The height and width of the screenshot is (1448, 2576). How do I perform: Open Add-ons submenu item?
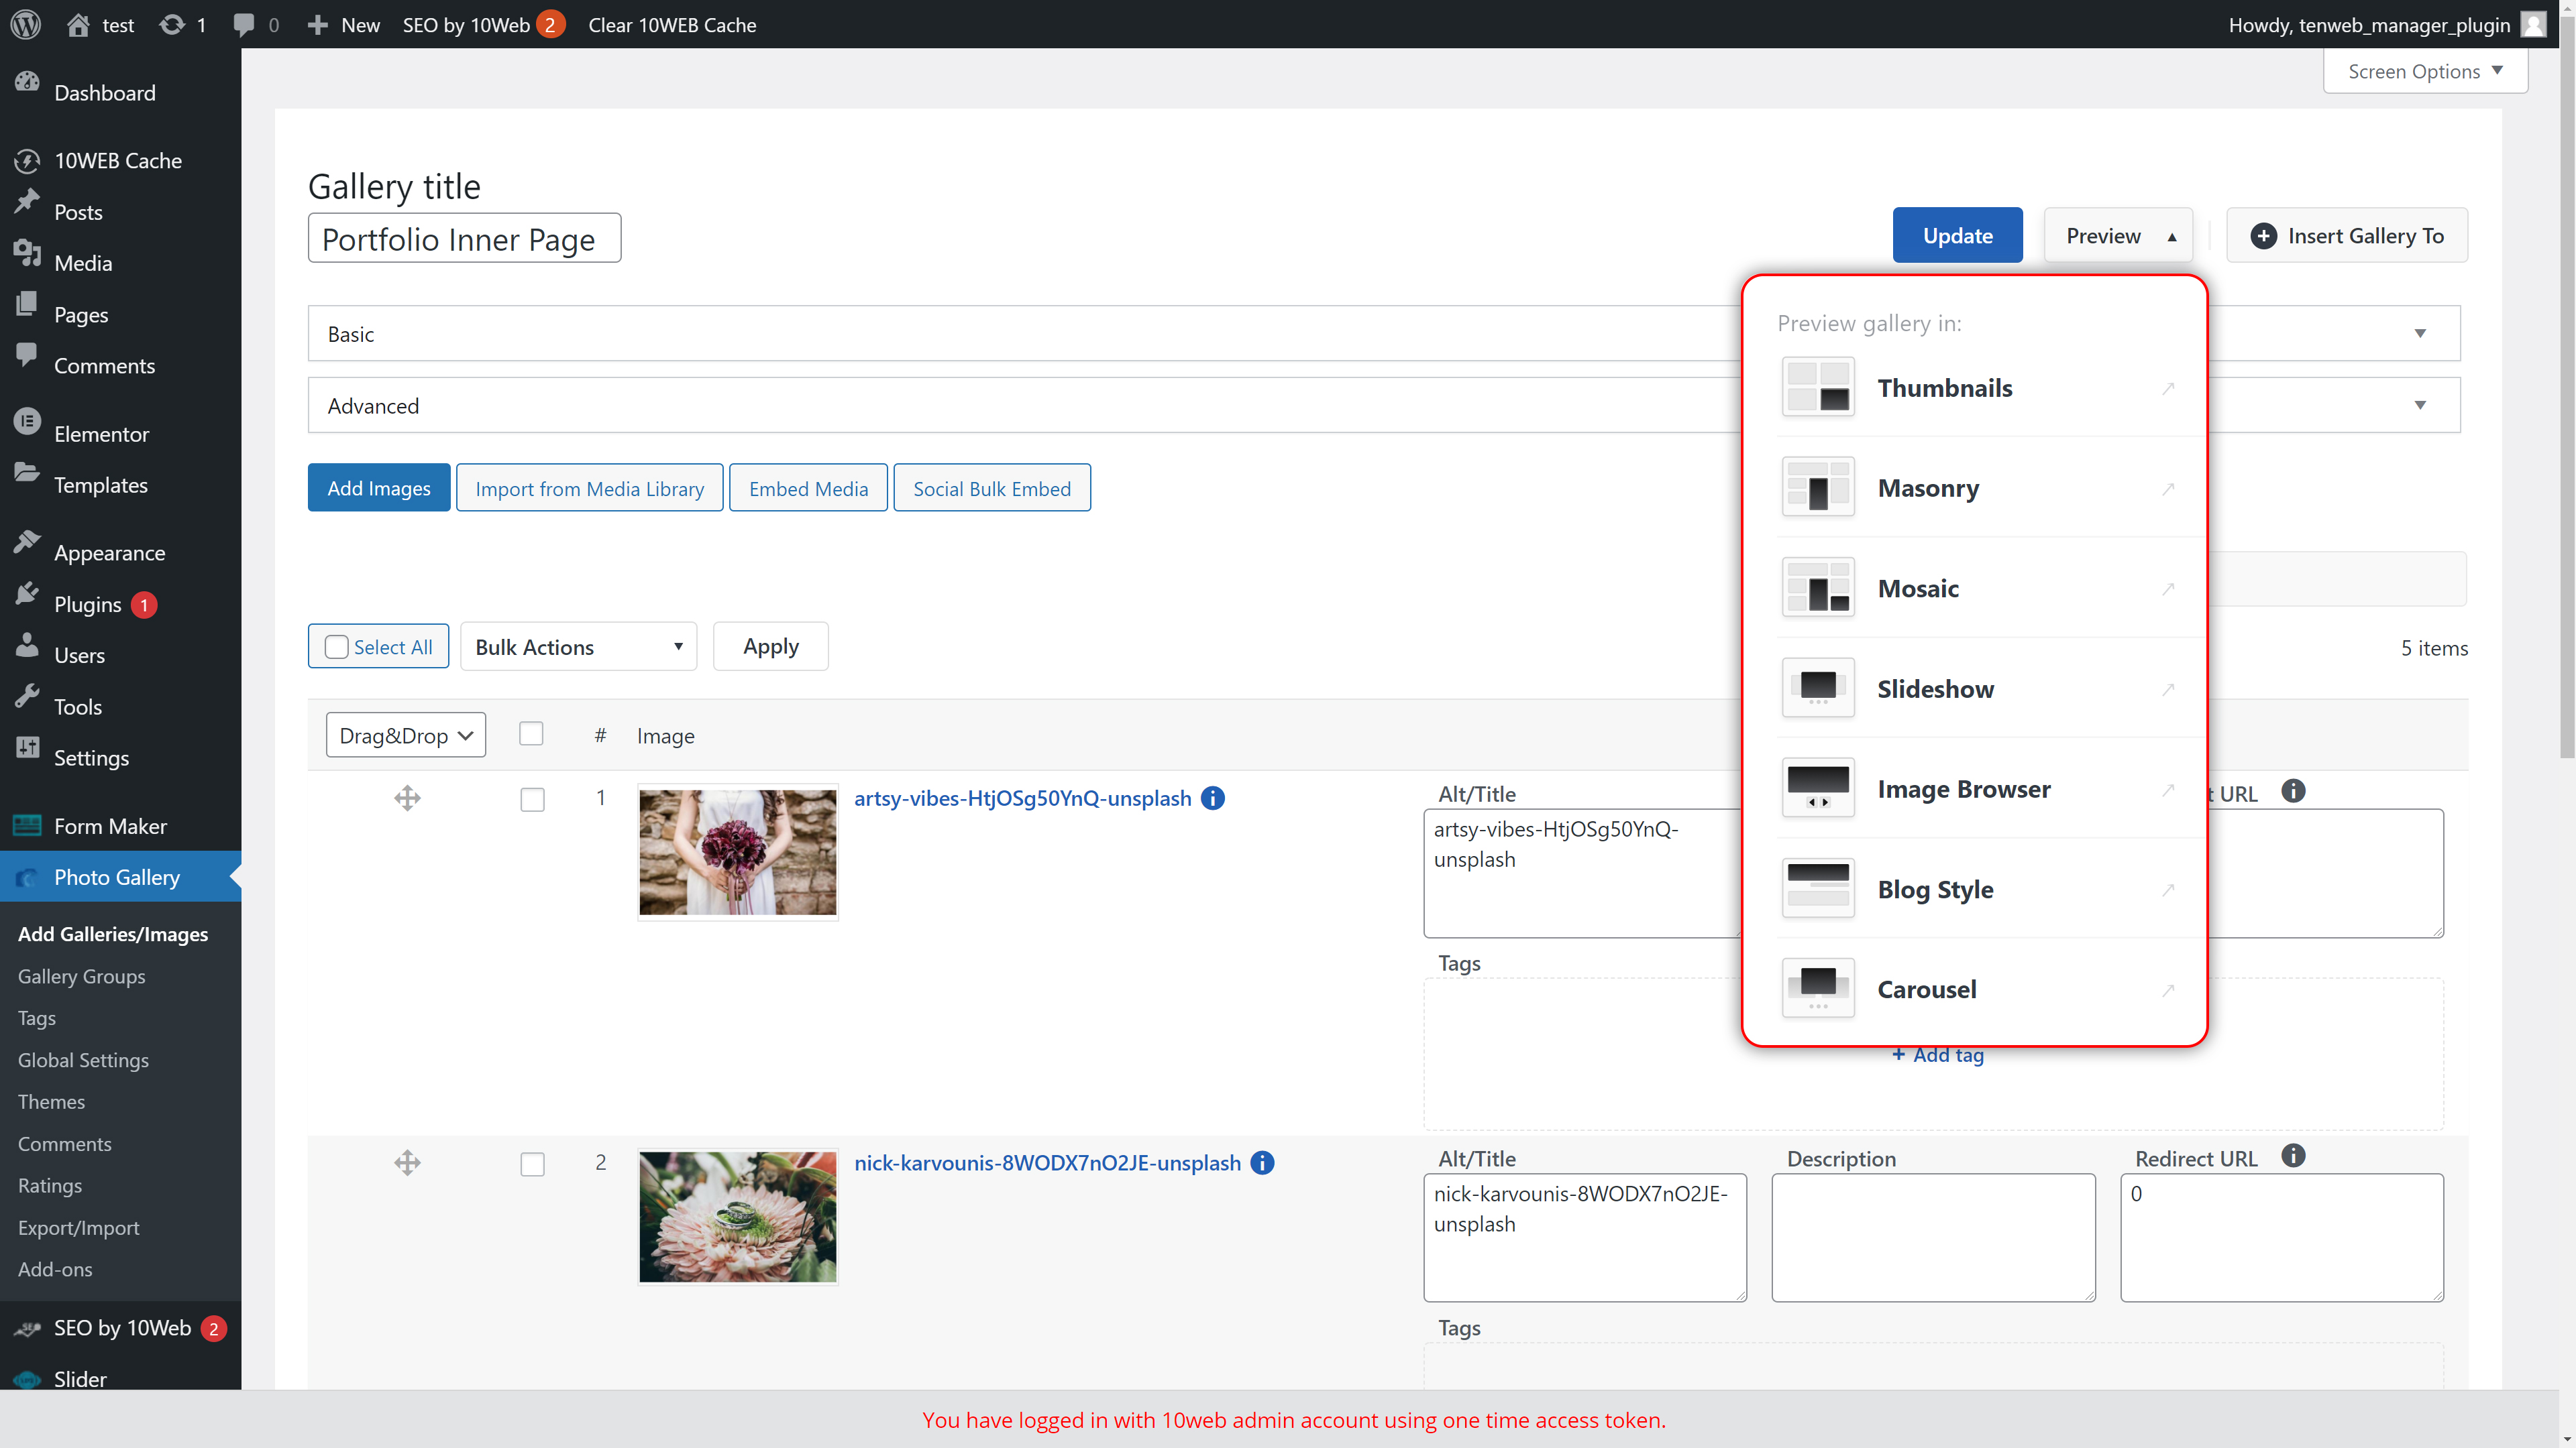[x=55, y=1269]
